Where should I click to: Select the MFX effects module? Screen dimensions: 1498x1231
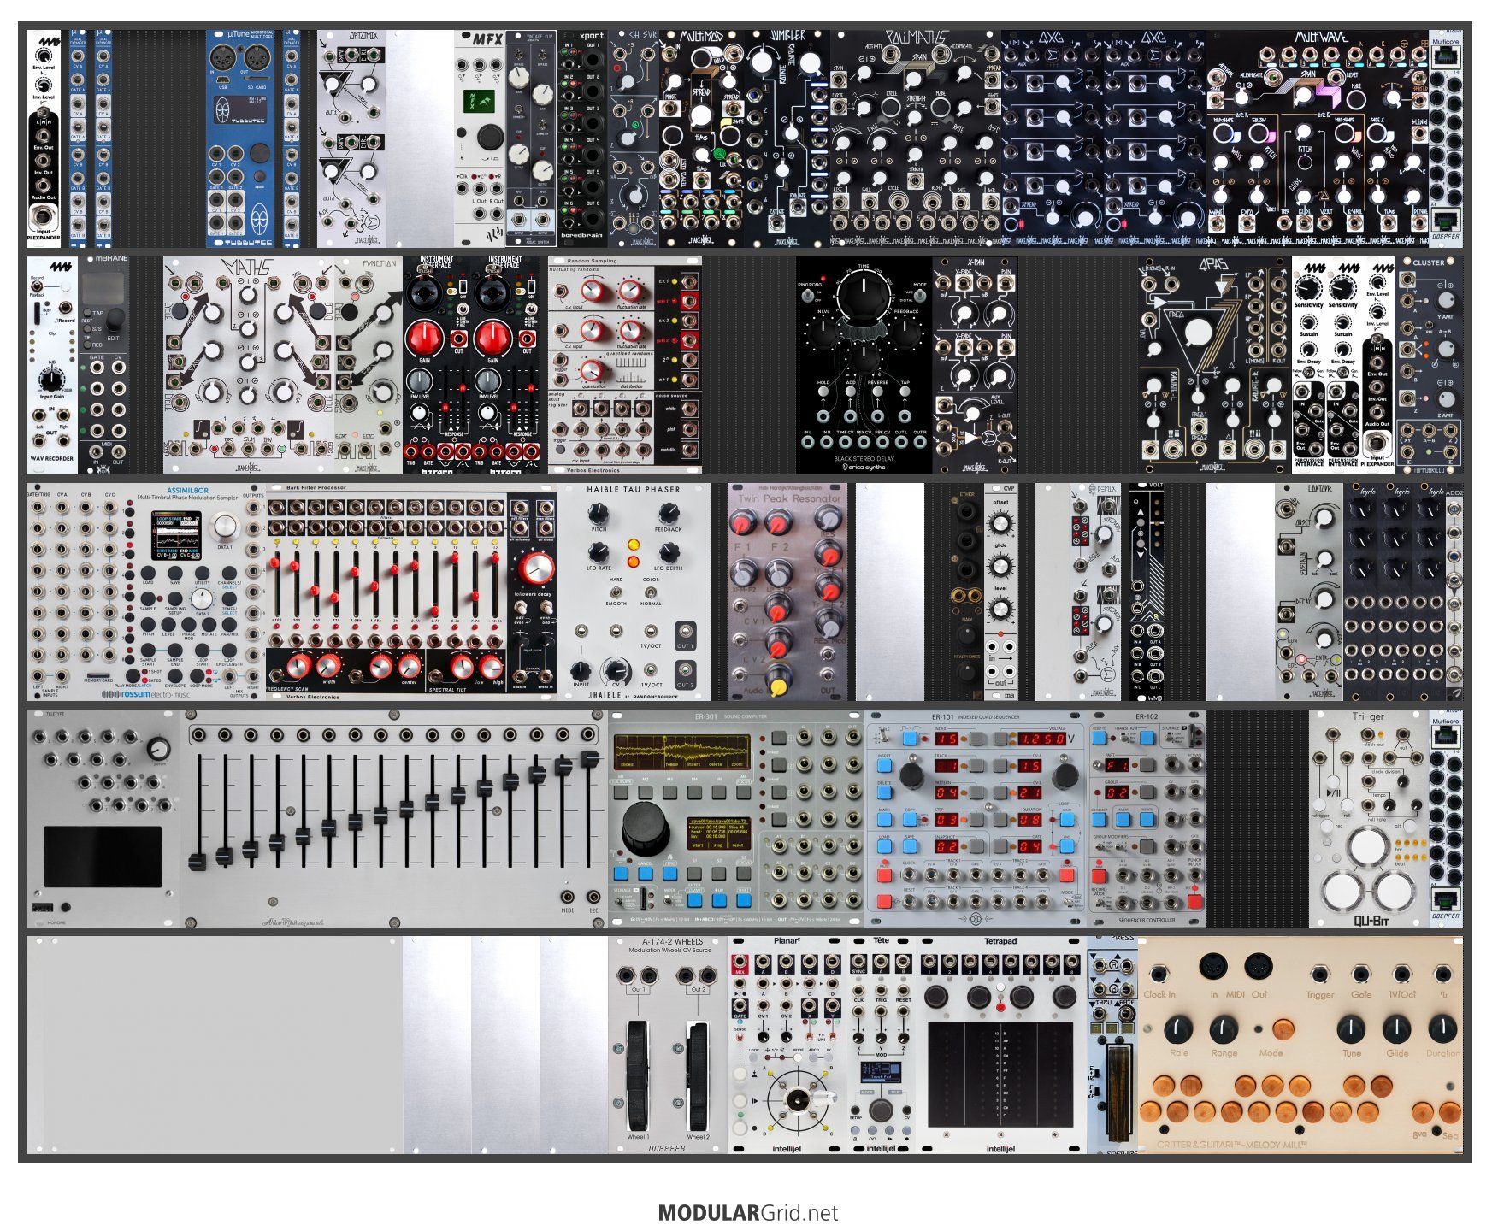pos(480,139)
